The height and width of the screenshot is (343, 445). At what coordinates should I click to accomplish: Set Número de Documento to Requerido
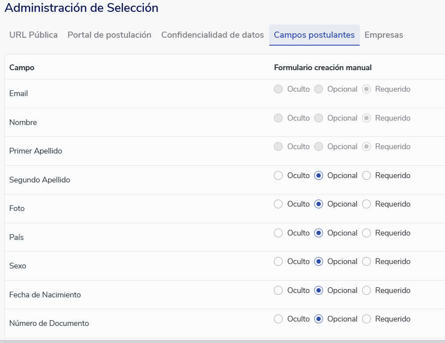[366, 319]
